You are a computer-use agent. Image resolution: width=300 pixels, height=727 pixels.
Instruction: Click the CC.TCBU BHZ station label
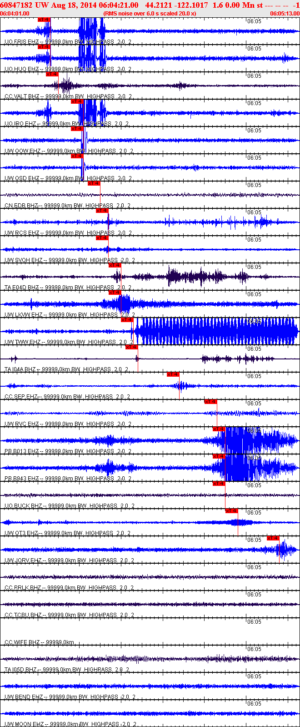point(24,615)
